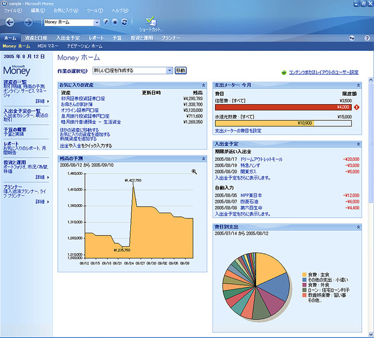Click the 食費：主食 legend color swatch
This screenshot has height=338, width=374.
pyautogui.click(x=304, y=275)
